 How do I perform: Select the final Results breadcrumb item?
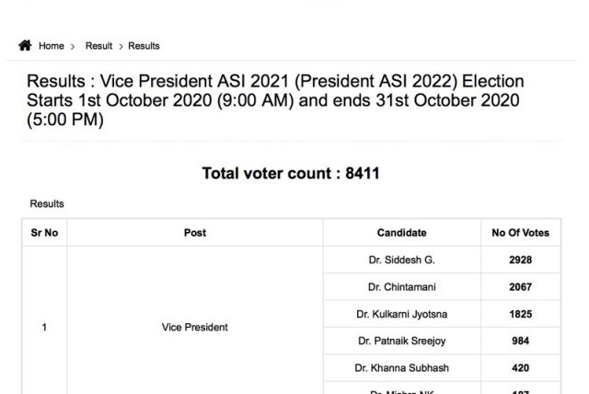pyautogui.click(x=144, y=46)
